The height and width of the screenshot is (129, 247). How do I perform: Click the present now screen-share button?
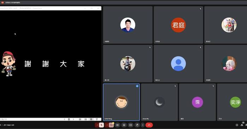131,125
